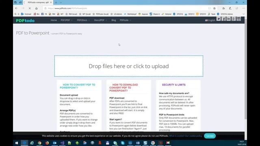This screenshot has height=146, width=260.
Task: Open the FB bookmark
Action: tap(44, 14)
